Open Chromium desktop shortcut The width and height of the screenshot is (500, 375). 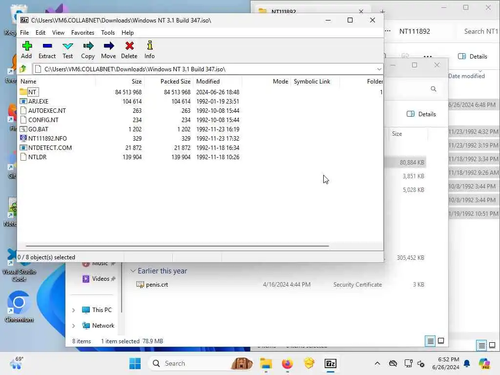(19, 307)
